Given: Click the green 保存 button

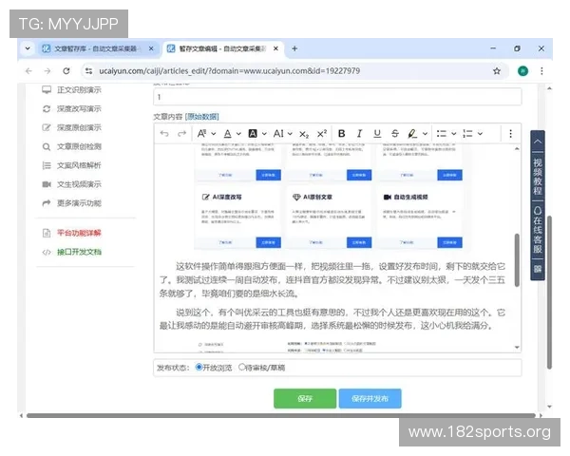Looking at the screenshot, I should (x=305, y=399).
